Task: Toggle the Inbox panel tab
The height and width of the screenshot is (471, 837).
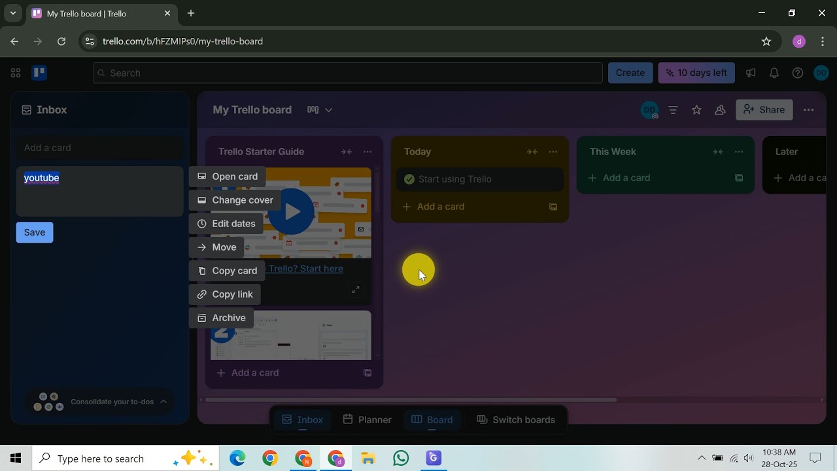Action: [302, 420]
